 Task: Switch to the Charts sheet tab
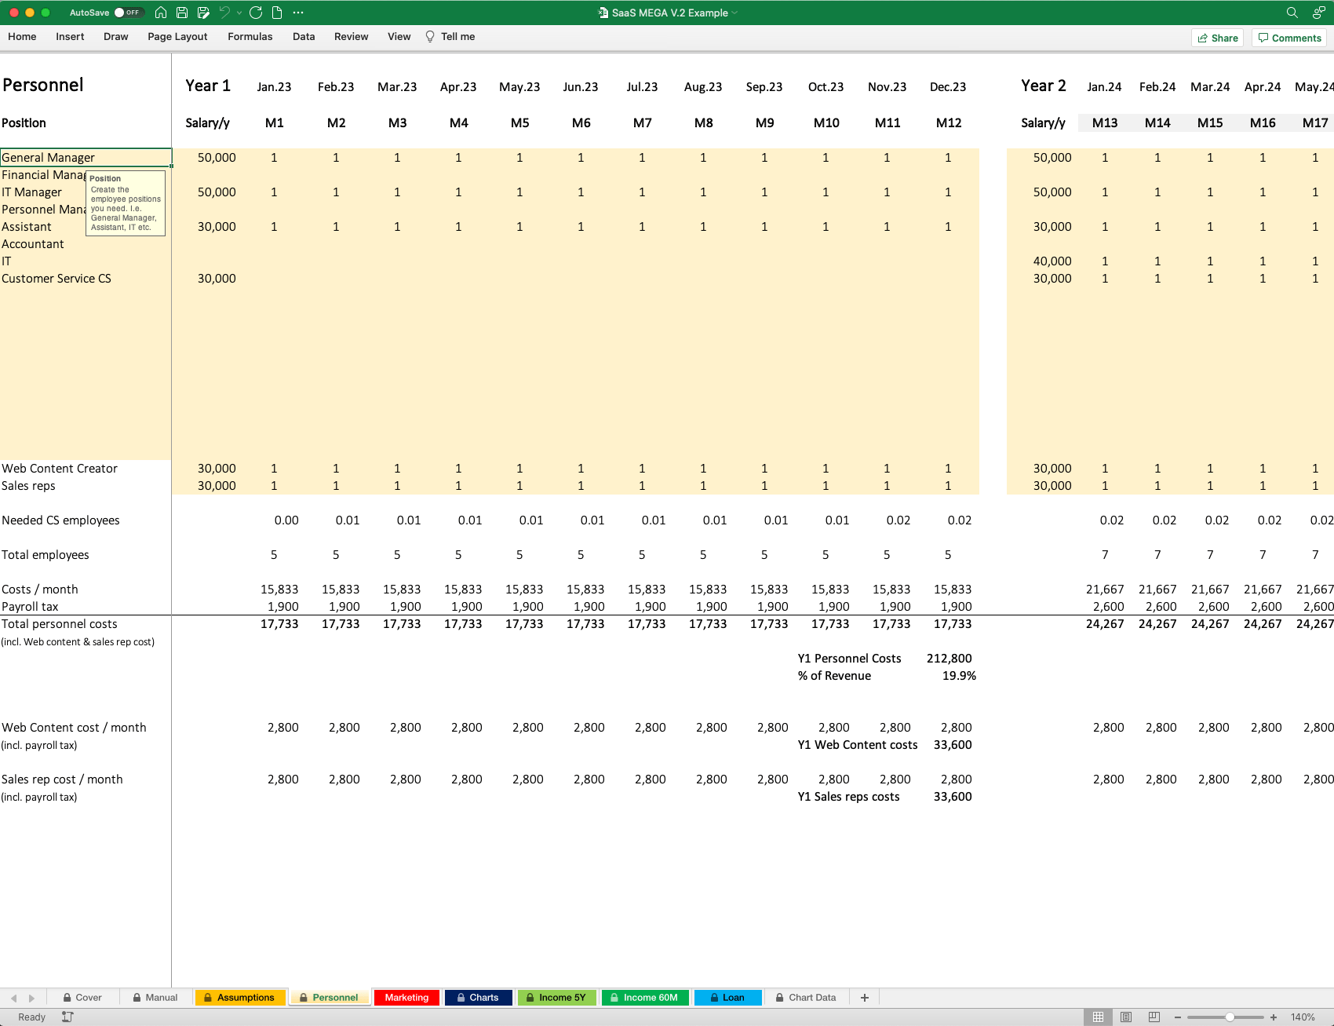point(477,998)
